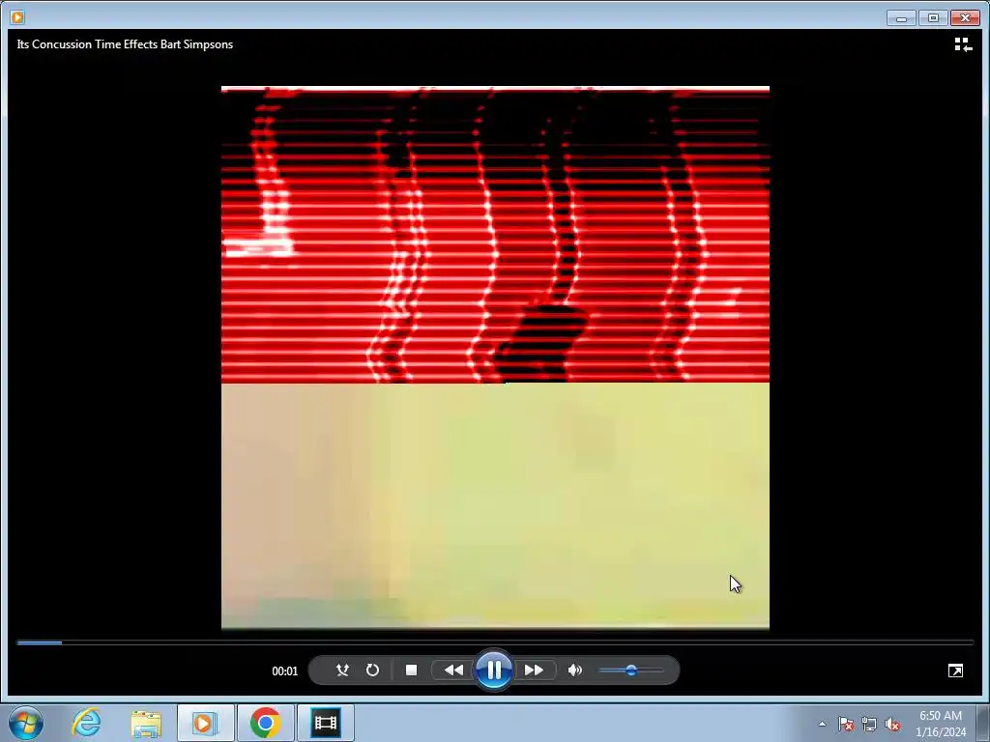Viewport: 990px width, 742px height.
Task: Open Google Chrome from taskbar
Action: [x=265, y=723]
